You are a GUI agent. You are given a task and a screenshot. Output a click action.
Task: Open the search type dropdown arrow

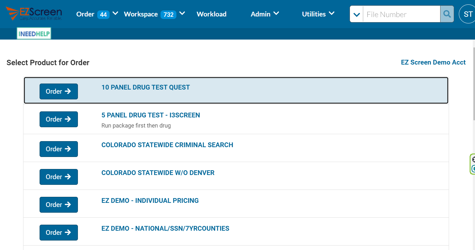tap(357, 14)
